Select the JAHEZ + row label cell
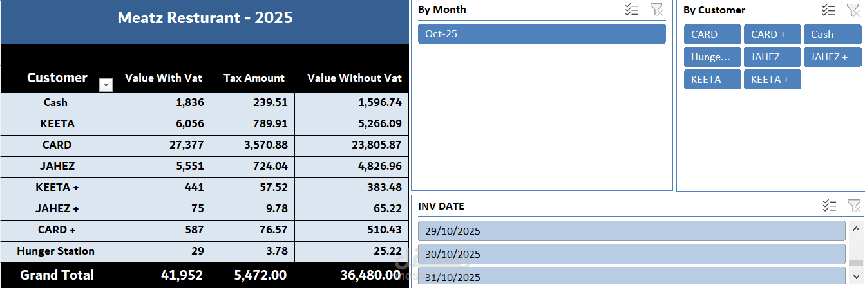 coord(57,209)
